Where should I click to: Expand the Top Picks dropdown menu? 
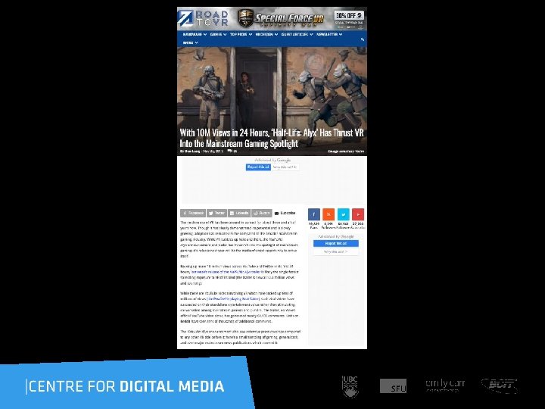coord(241,34)
